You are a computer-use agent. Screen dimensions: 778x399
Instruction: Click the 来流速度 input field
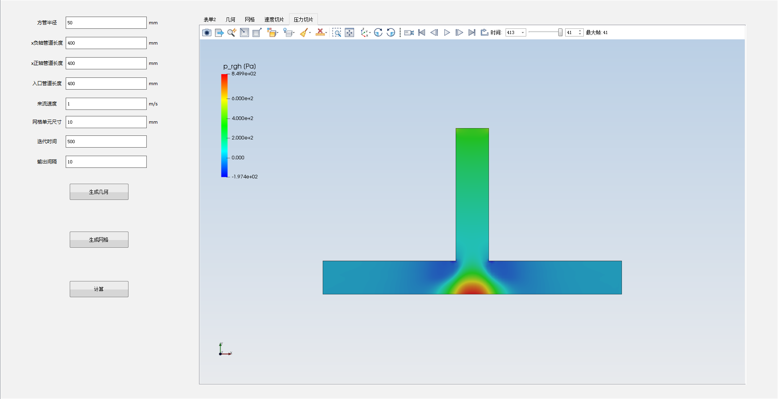coord(106,104)
